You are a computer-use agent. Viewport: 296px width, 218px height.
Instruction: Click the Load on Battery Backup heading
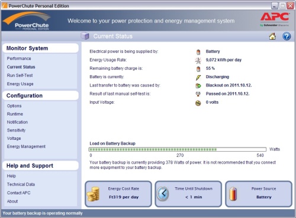tap(112, 143)
